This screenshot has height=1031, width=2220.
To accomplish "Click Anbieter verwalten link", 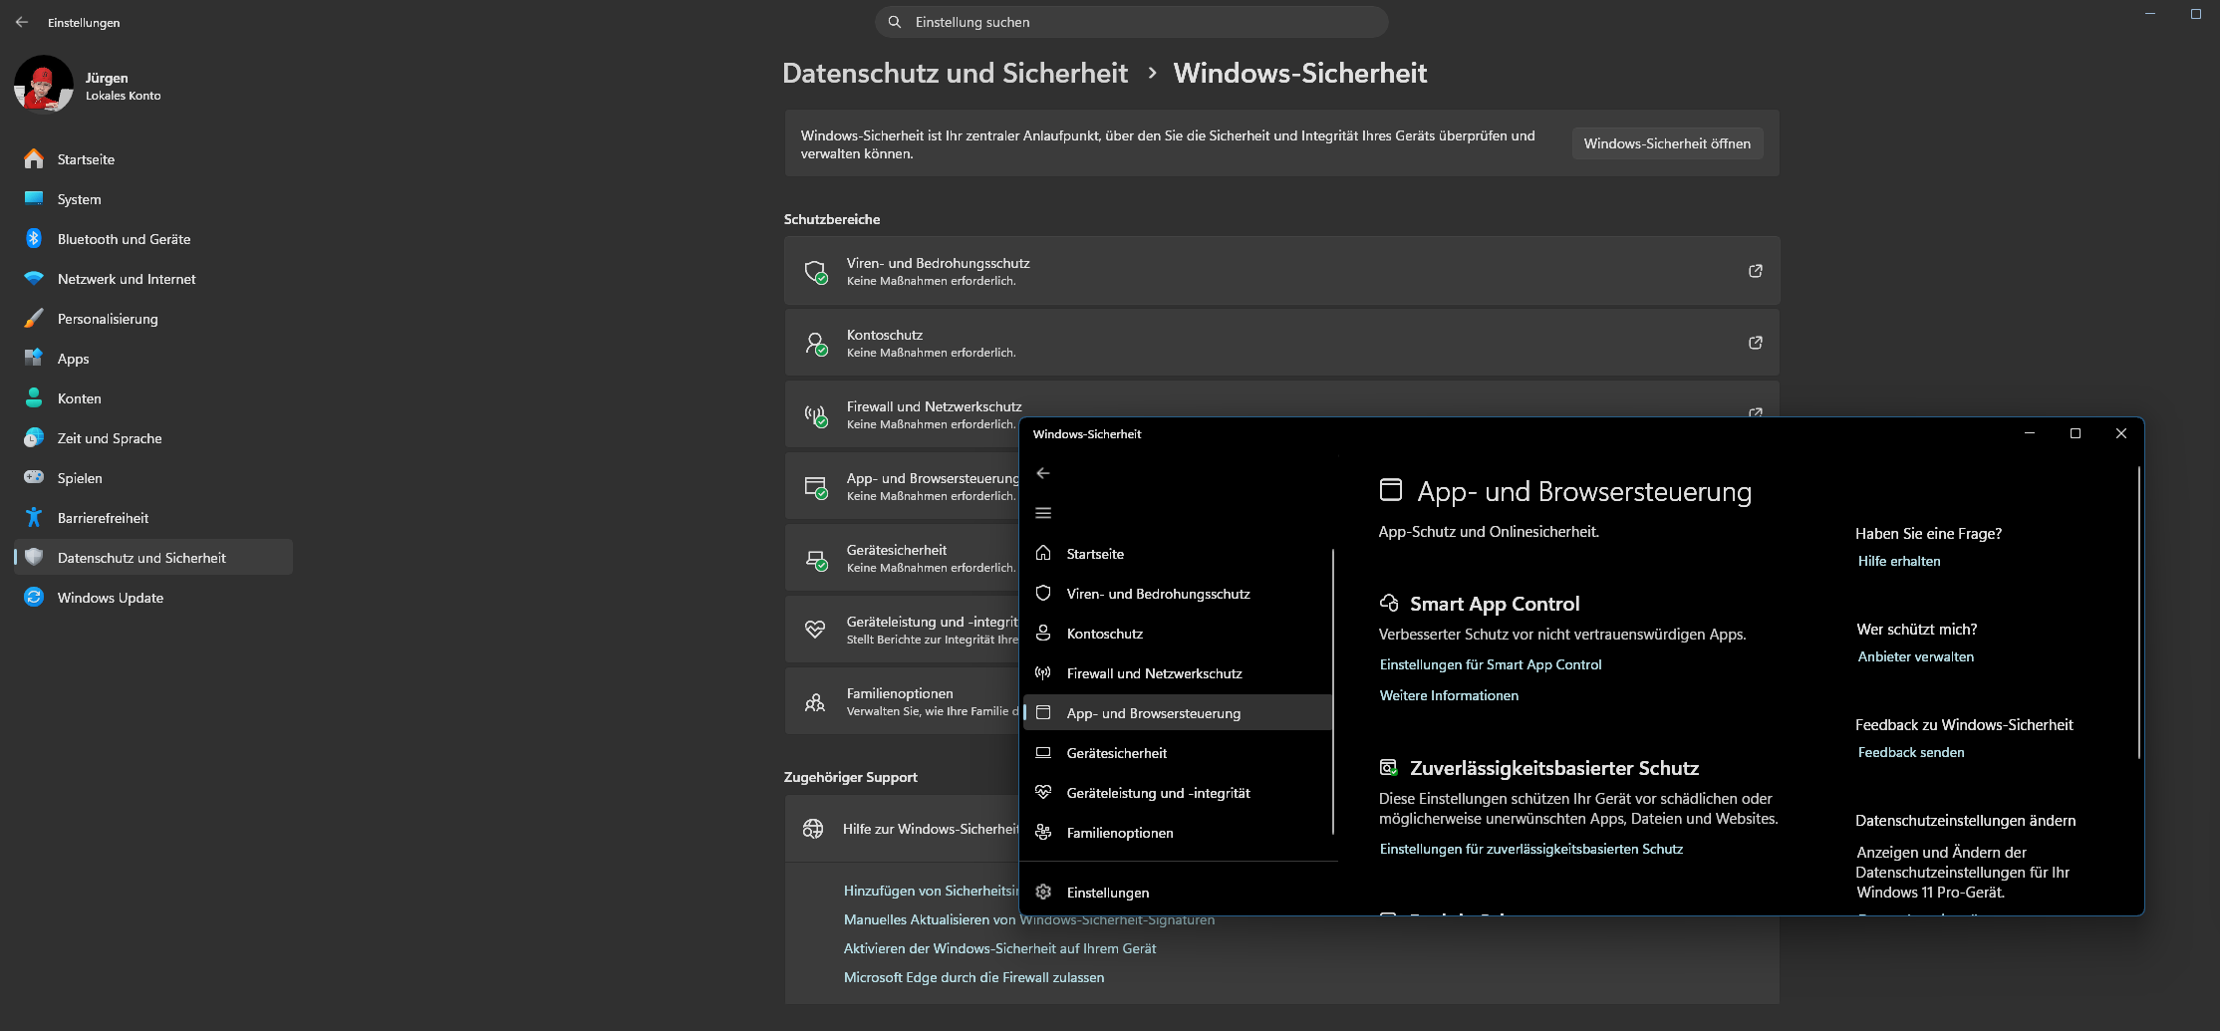I will coord(1915,656).
